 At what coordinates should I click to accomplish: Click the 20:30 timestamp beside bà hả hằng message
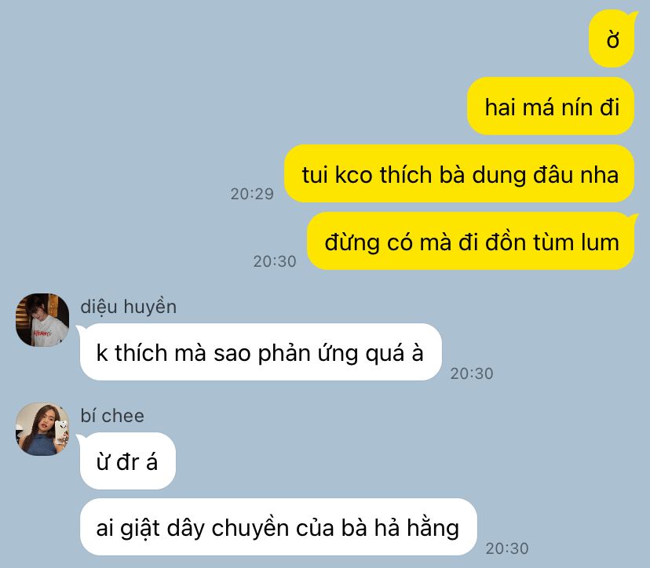(x=507, y=548)
